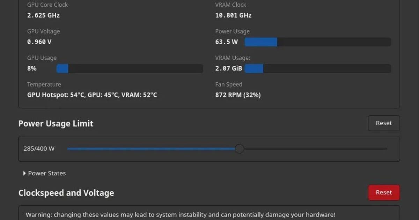The image size is (419, 220).
Task: Expand the Power States section
Action: [44, 173]
